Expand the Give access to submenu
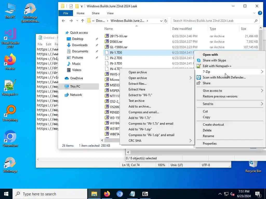The image size is (266, 199). tap(262, 91)
